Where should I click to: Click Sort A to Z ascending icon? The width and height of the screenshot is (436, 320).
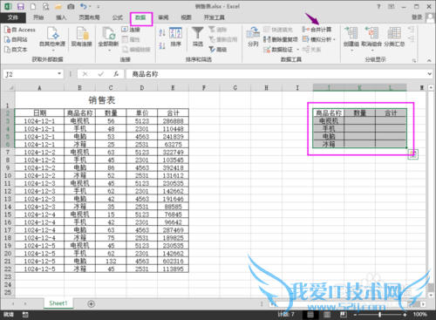coord(162,32)
